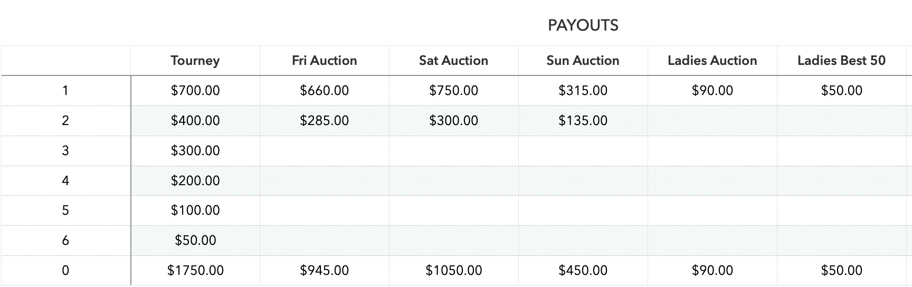Select the Sun Auction total $450.00 cell
The image size is (912, 287).
(583, 271)
